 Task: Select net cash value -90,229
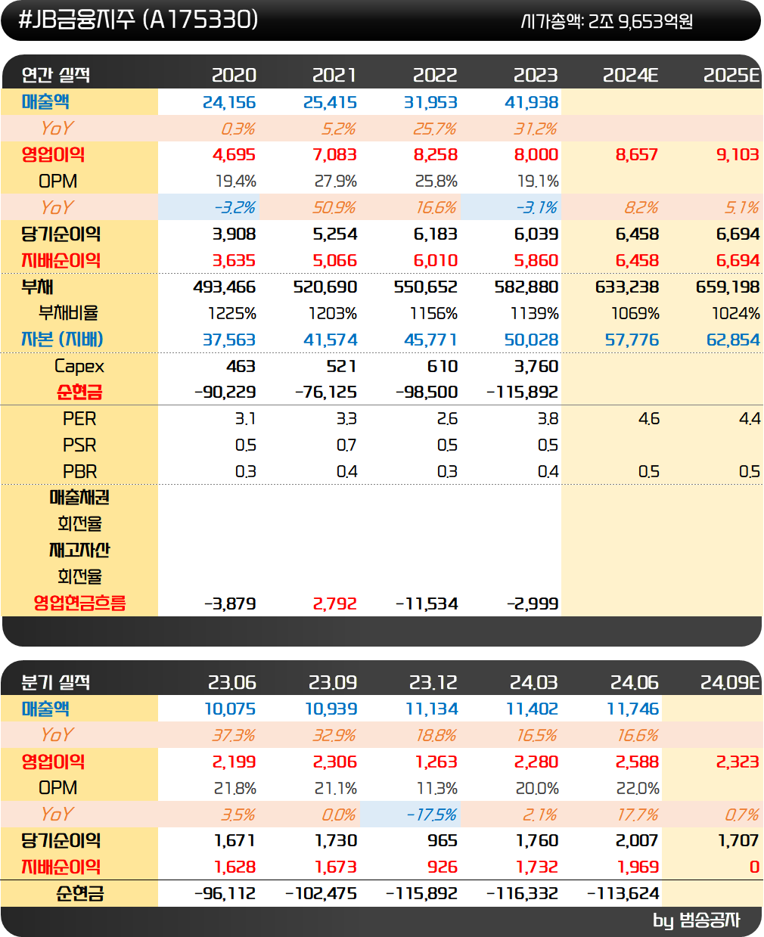click(225, 392)
